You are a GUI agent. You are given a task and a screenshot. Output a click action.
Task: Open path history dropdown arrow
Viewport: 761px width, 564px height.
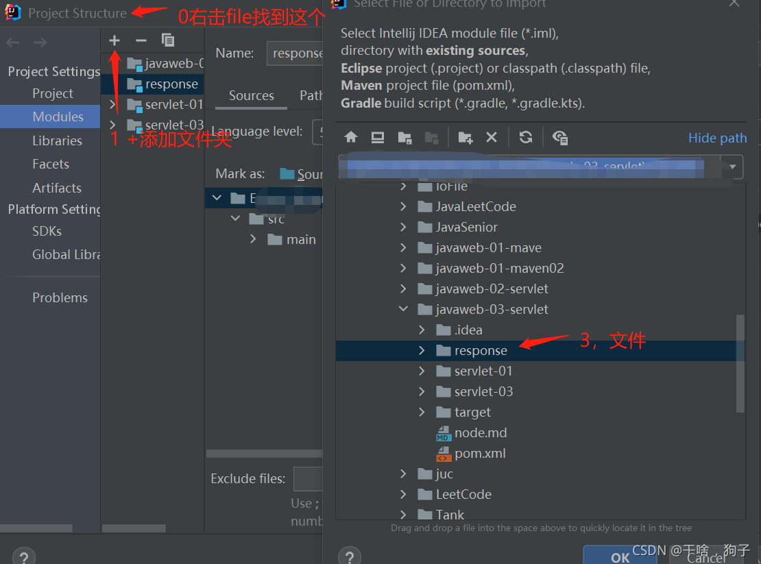coord(732,167)
